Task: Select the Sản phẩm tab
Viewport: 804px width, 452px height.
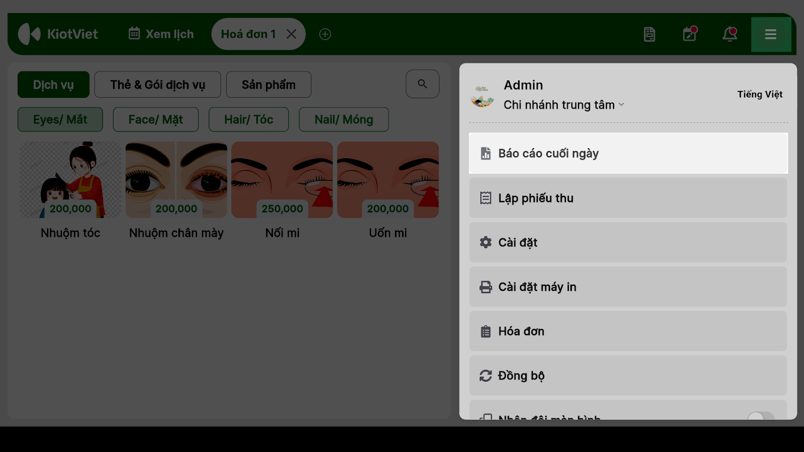Action: tap(269, 84)
